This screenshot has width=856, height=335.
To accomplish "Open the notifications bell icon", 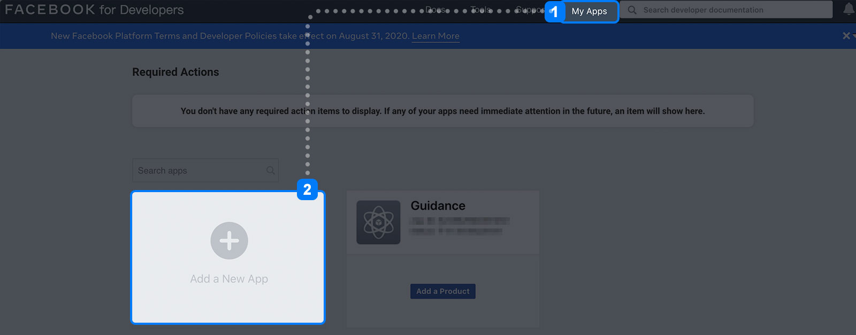I will tap(849, 9).
